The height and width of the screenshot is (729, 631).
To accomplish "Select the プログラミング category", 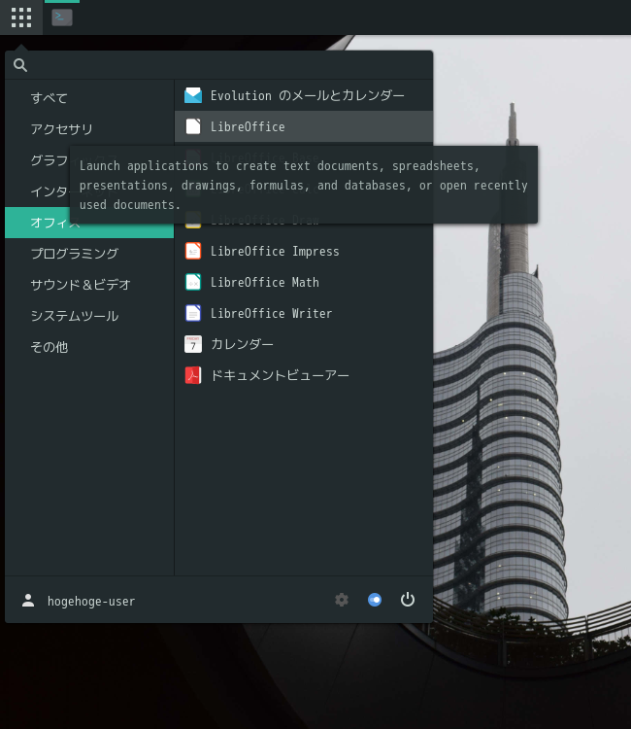I will [89, 254].
